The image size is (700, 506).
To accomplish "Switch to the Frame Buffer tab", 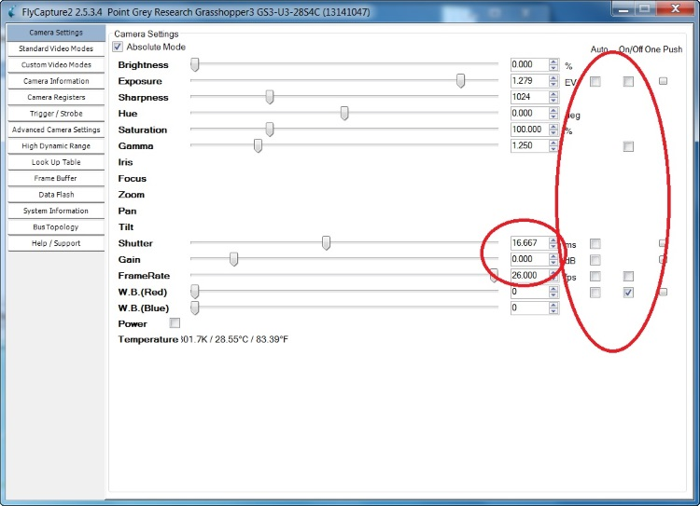I will pos(56,178).
